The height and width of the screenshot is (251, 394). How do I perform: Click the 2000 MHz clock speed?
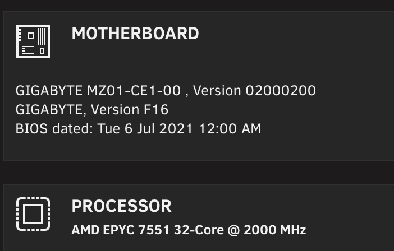[274, 230]
